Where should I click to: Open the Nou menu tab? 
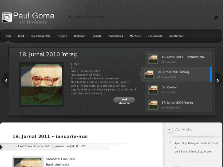pyautogui.click(x=8, y=36)
